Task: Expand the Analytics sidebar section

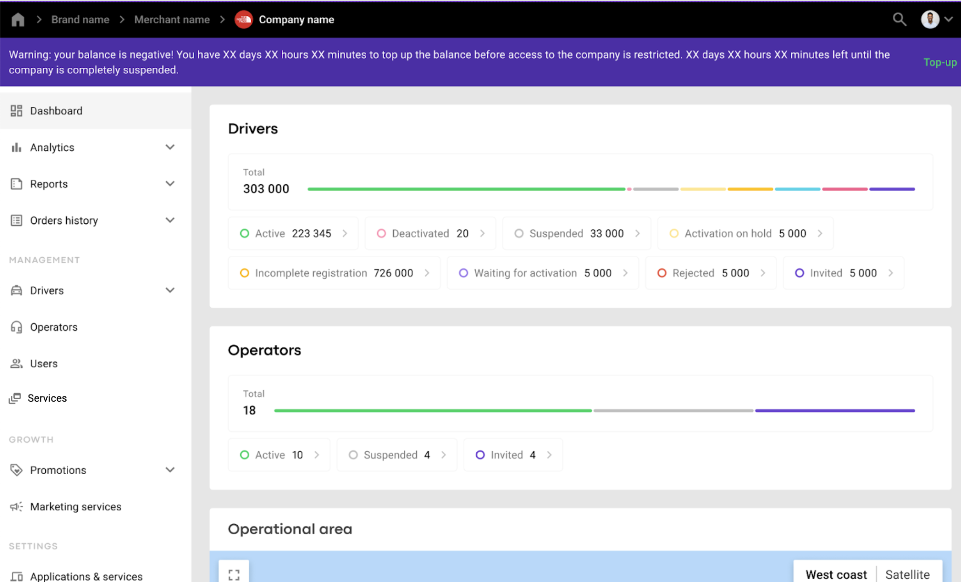Action: coord(170,147)
